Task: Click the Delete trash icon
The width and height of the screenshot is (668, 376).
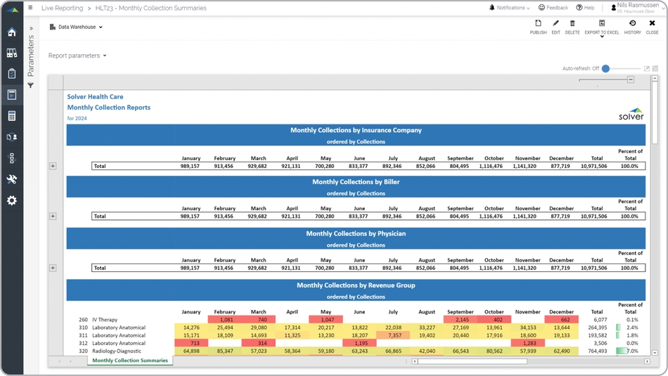Action: pos(572,24)
